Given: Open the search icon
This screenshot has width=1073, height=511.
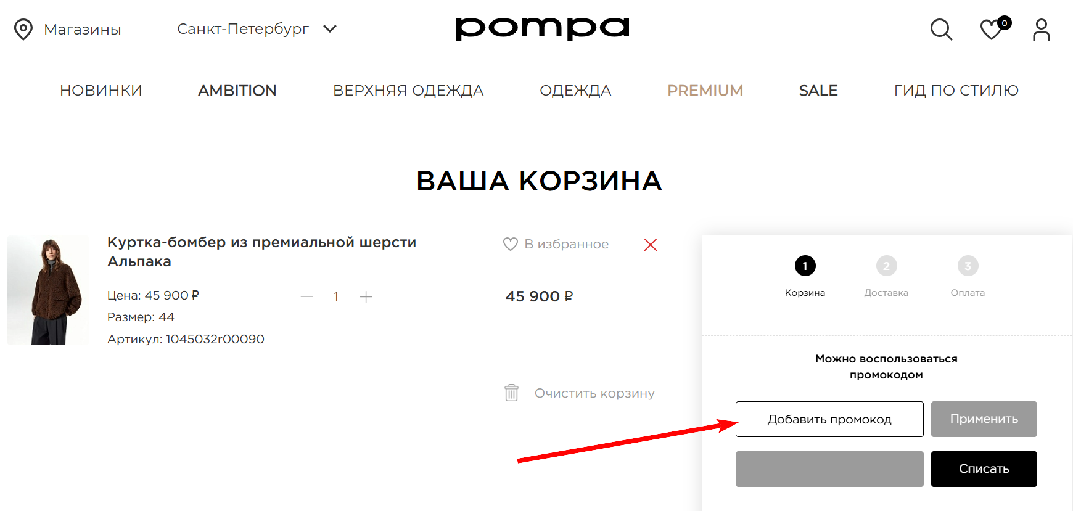Looking at the screenshot, I should tap(940, 29).
